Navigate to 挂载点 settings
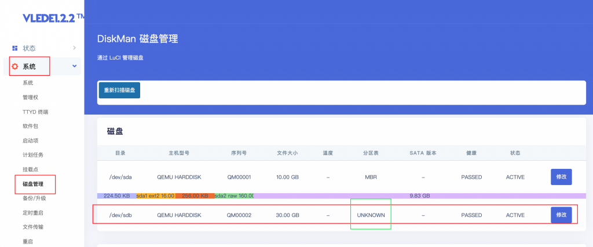Viewport: 593px width, 247px height. click(31, 169)
